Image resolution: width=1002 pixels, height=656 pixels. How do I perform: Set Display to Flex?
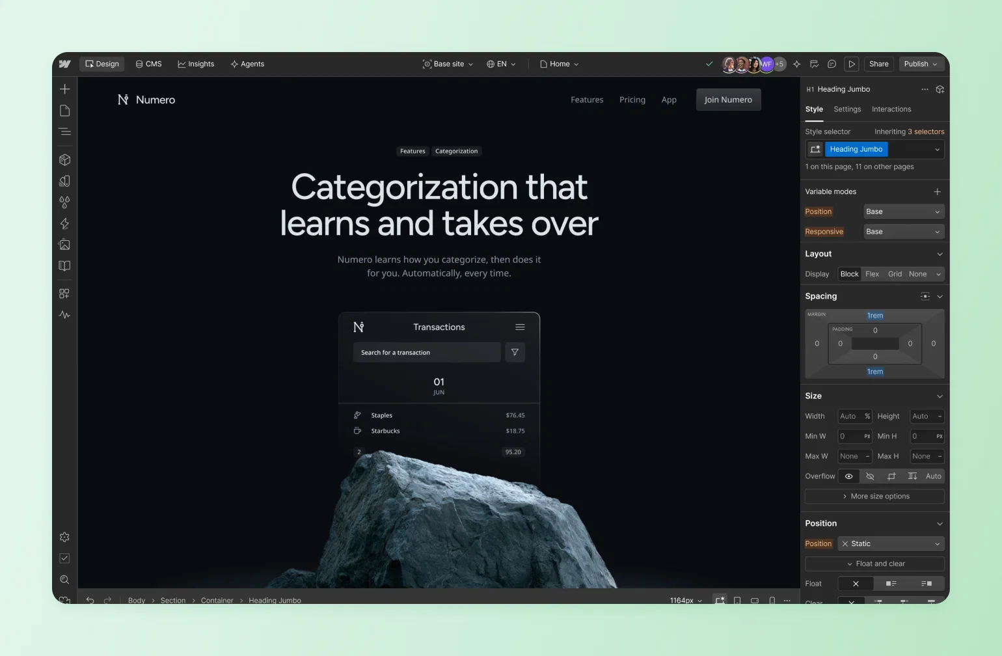tap(872, 274)
